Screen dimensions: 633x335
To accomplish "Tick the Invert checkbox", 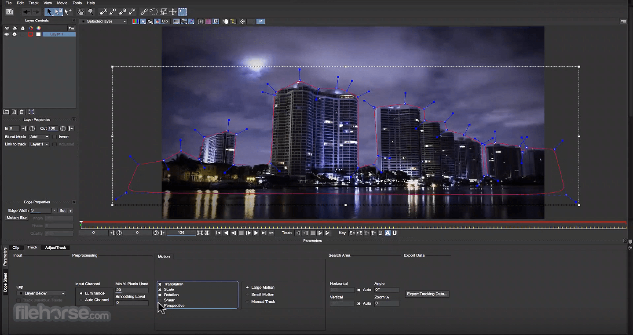I will [55, 137].
